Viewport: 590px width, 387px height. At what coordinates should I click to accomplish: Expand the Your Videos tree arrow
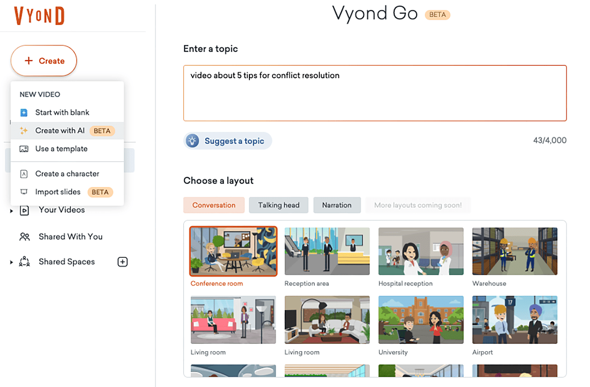click(12, 211)
